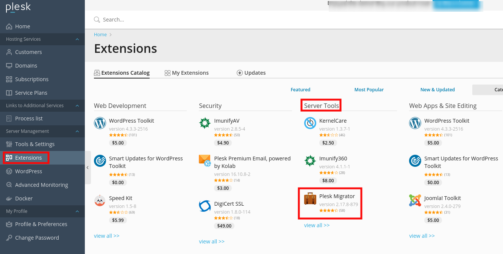Click the DigiCert SSL icon

pyautogui.click(x=205, y=206)
